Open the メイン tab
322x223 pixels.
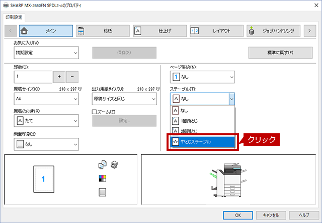click(46, 31)
